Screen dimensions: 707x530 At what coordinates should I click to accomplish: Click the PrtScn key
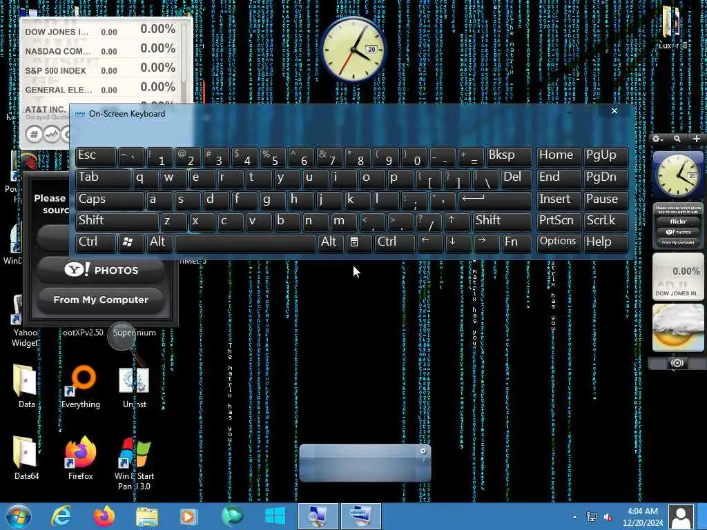(558, 222)
